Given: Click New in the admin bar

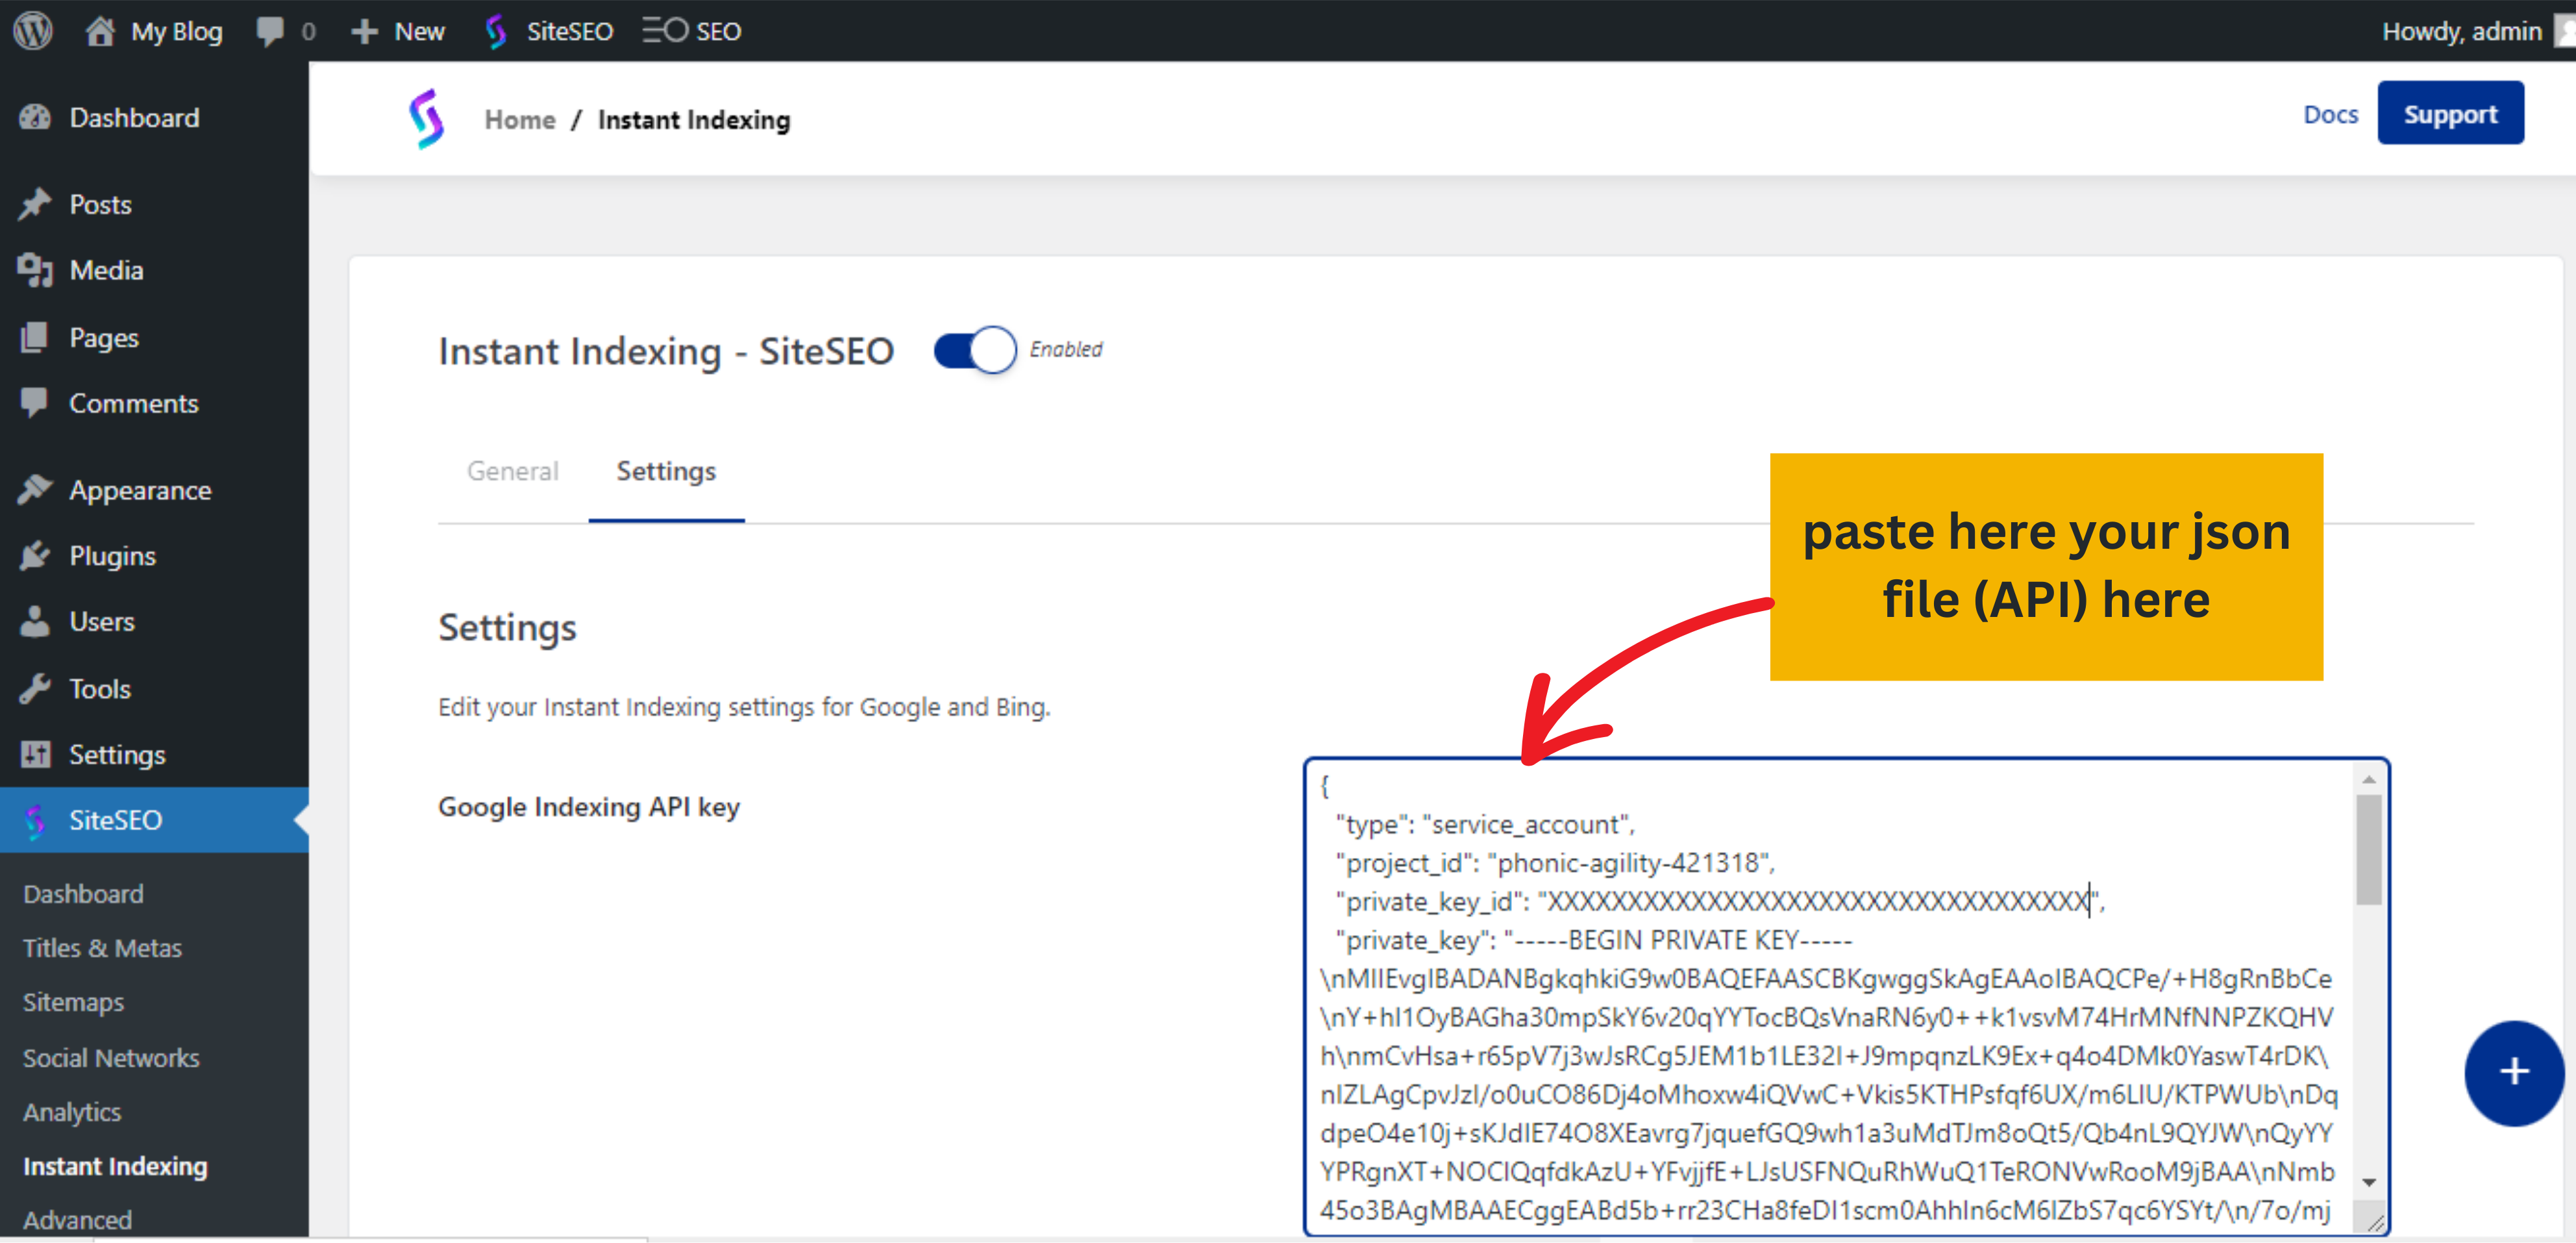Looking at the screenshot, I should coord(419,32).
